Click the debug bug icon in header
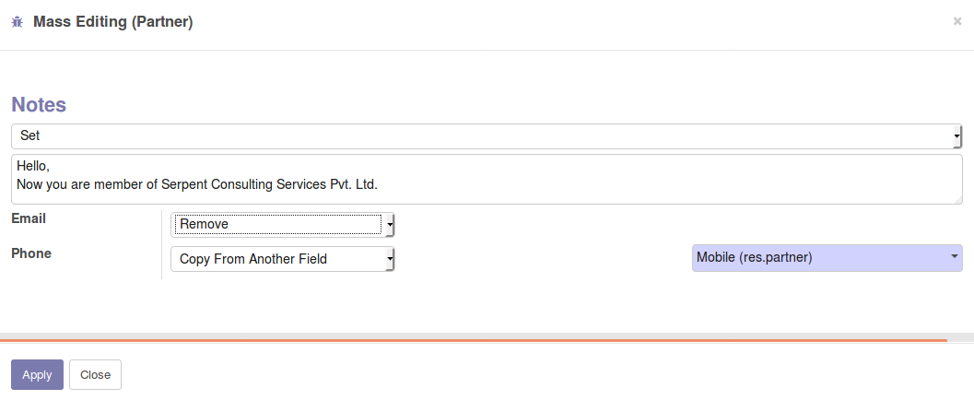 pyautogui.click(x=18, y=22)
